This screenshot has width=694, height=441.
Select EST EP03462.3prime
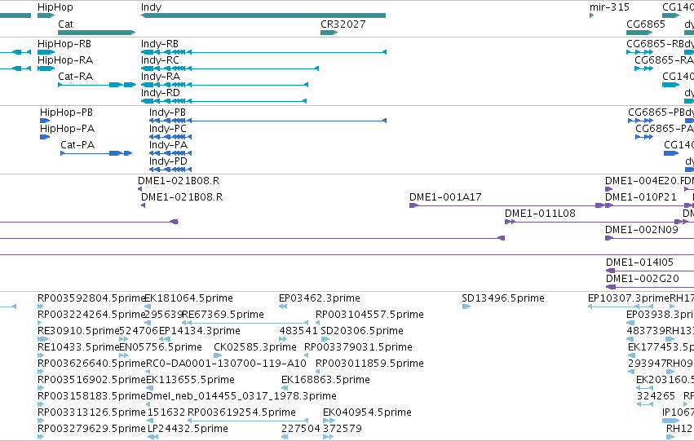(x=319, y=298)
